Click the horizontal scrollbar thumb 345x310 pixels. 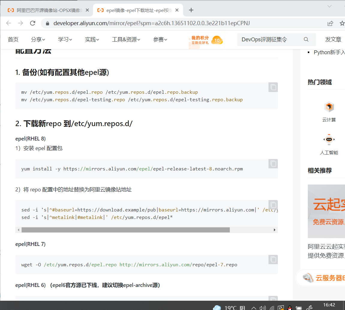[x=126, y=230]
